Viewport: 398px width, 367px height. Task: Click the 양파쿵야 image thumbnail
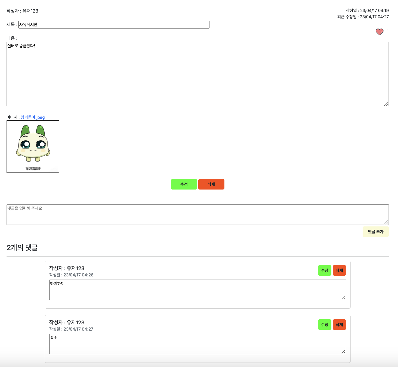click(x=33, y=147)
